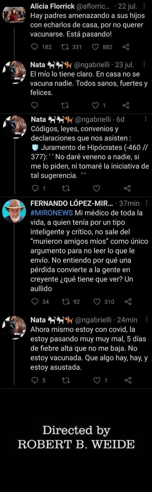Share Alicia Florrick's tweet

tap(126, 47)
